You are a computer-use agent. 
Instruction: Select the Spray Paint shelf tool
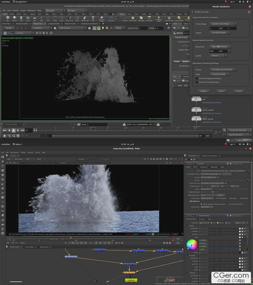click(85, 18)
